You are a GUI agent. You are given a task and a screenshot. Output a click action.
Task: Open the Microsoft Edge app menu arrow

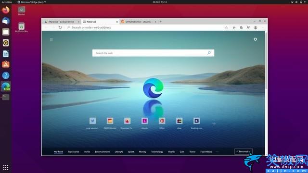tap(45, 2)
